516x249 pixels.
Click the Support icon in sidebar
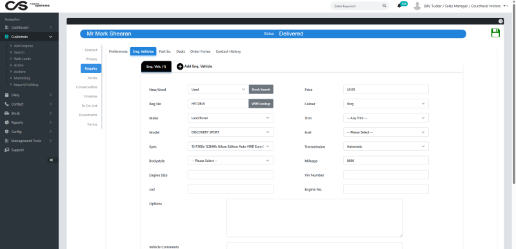6,150
